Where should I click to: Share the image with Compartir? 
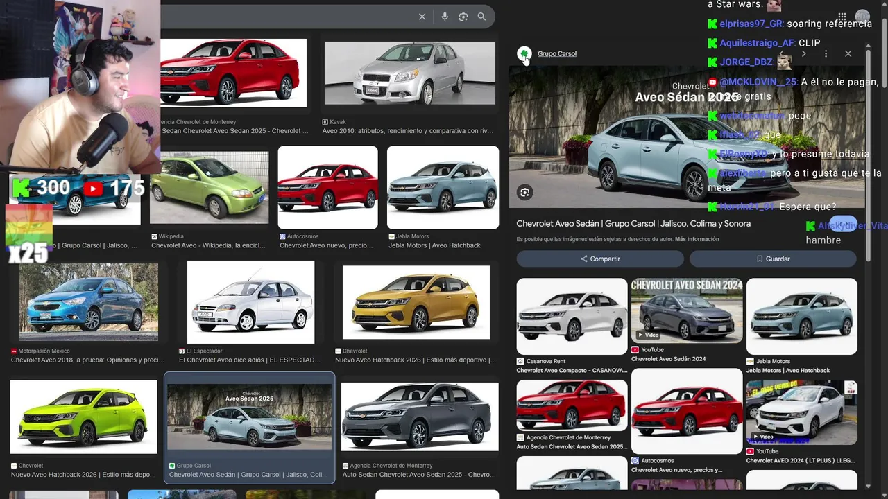(600, 259)
